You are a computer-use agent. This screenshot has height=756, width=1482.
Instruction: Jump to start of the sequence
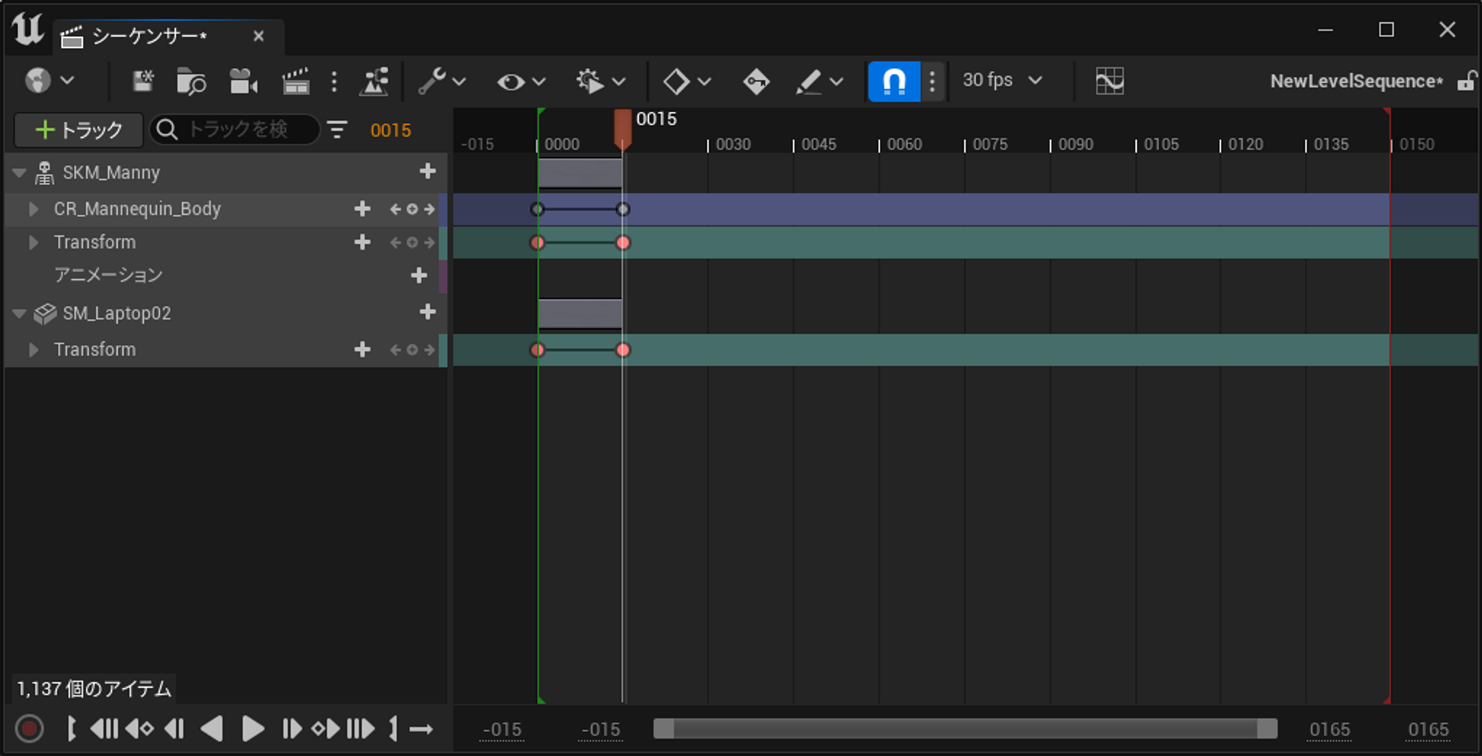[x=104, y=729]
